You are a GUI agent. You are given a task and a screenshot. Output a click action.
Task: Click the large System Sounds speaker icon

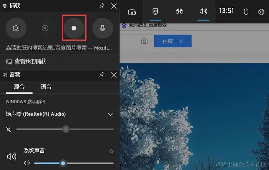(x=12, y=156)
